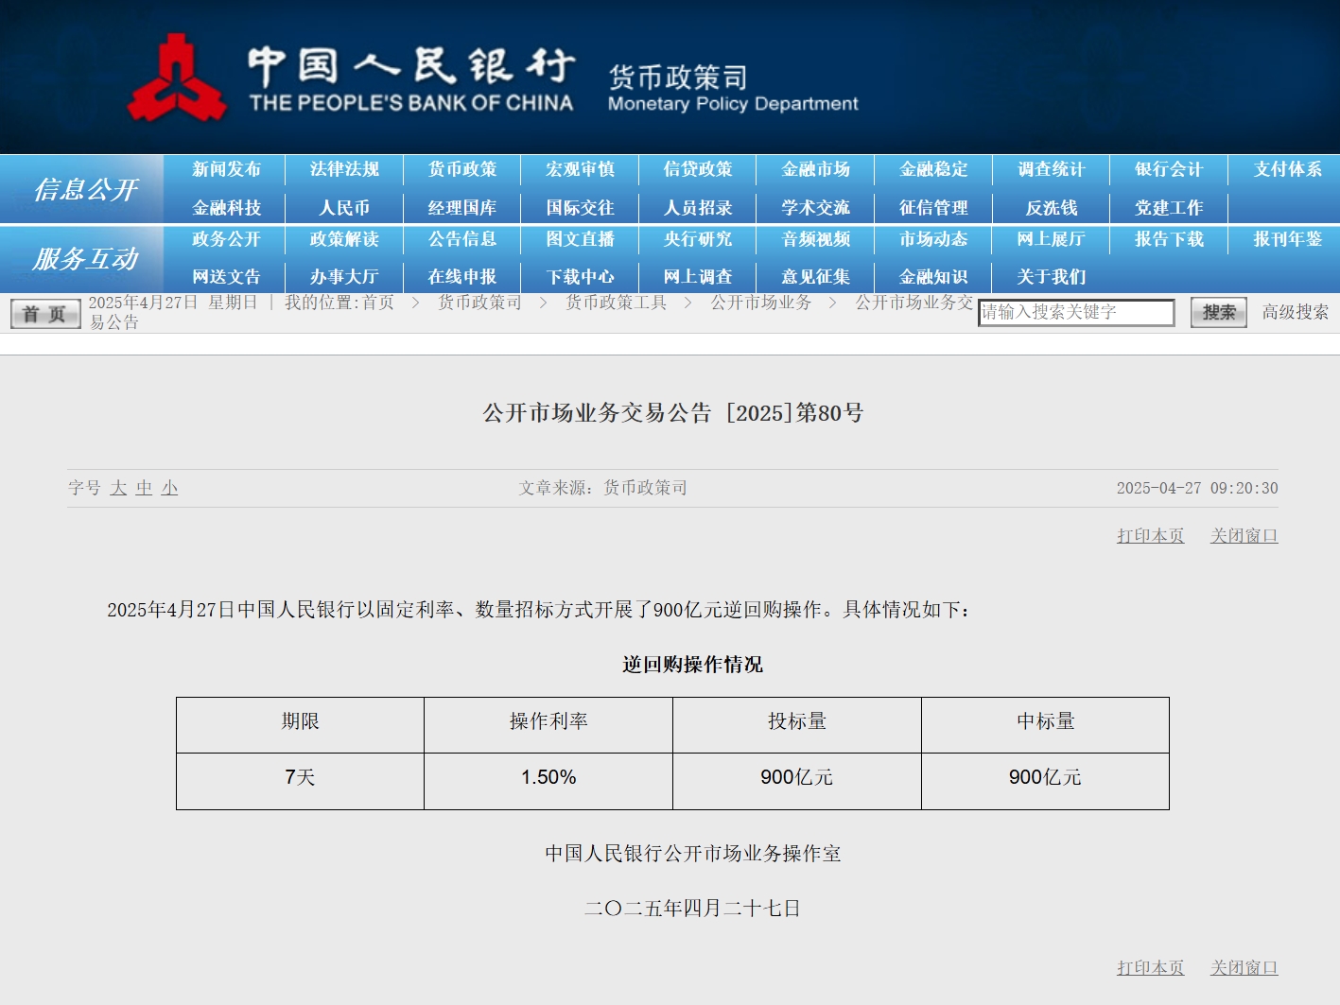
Task: Select the 学术交流 menu item
Action: coord(815,208)
